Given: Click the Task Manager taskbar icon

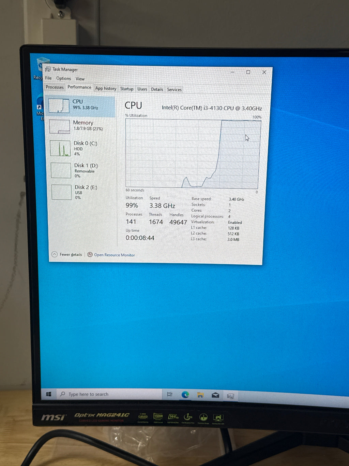Looking at the screenshot, I should (x=230, y=396).
